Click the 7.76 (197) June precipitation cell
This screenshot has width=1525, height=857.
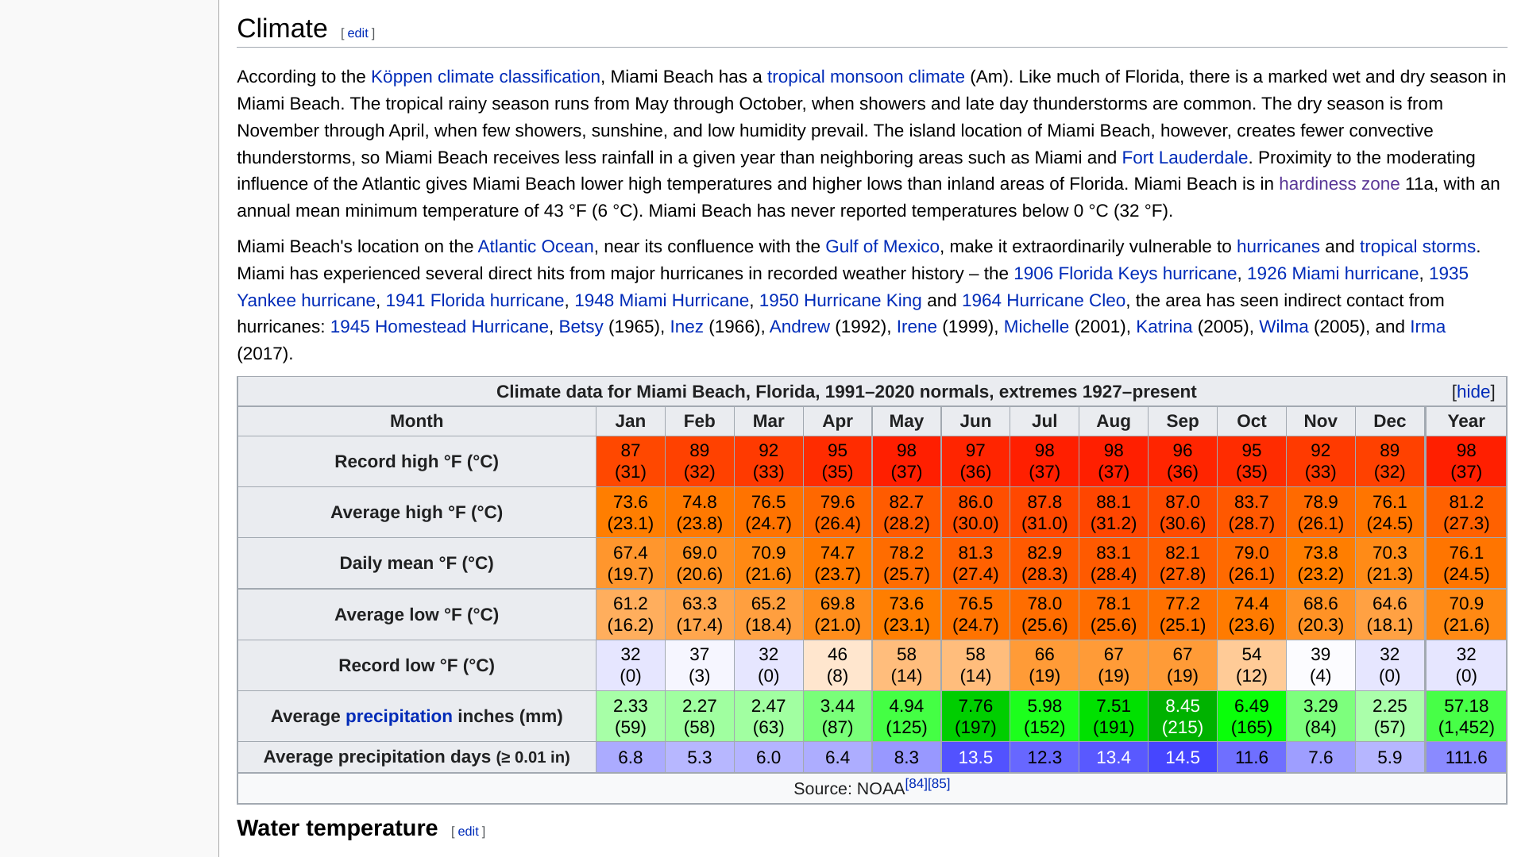click(975, 717)
